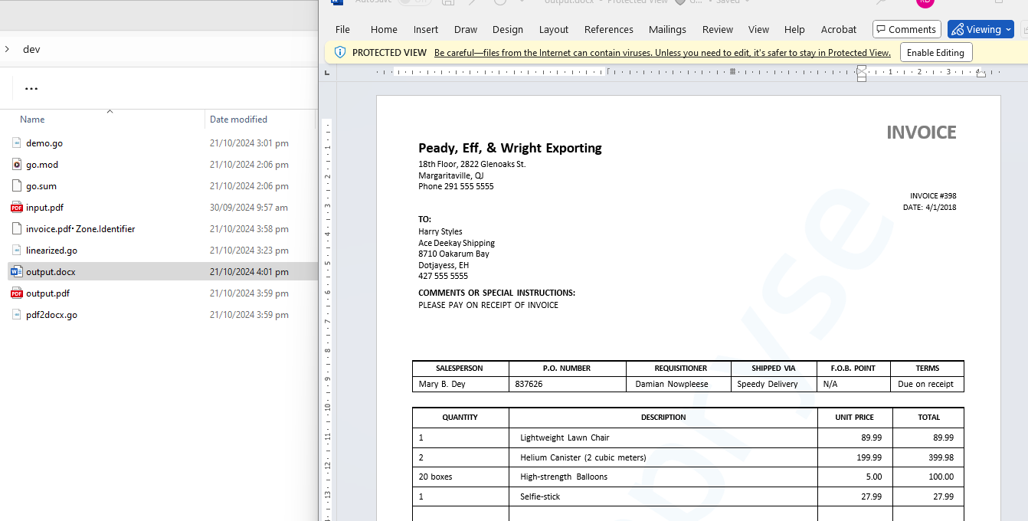Sort files by Date modified column
The height and width of the screenshot is (521, 1028).
(238, 119)
